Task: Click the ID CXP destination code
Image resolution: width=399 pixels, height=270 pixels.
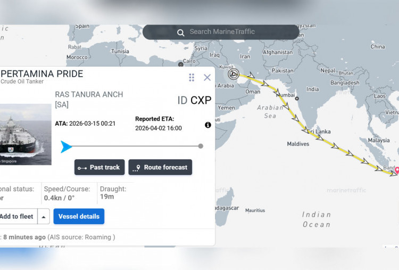Action: coord(194,100)
